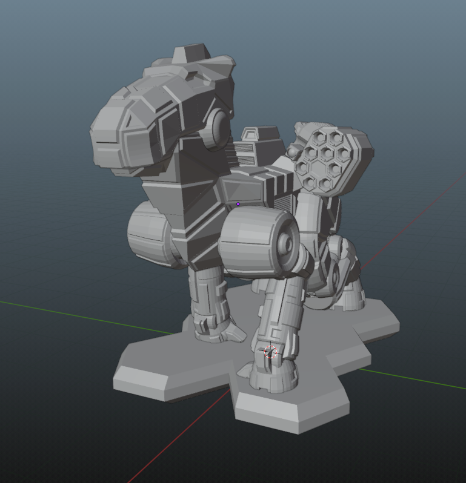Click the purple origin dot on the torso
Viewport: 466px width, 483px height.
[238, 204]
